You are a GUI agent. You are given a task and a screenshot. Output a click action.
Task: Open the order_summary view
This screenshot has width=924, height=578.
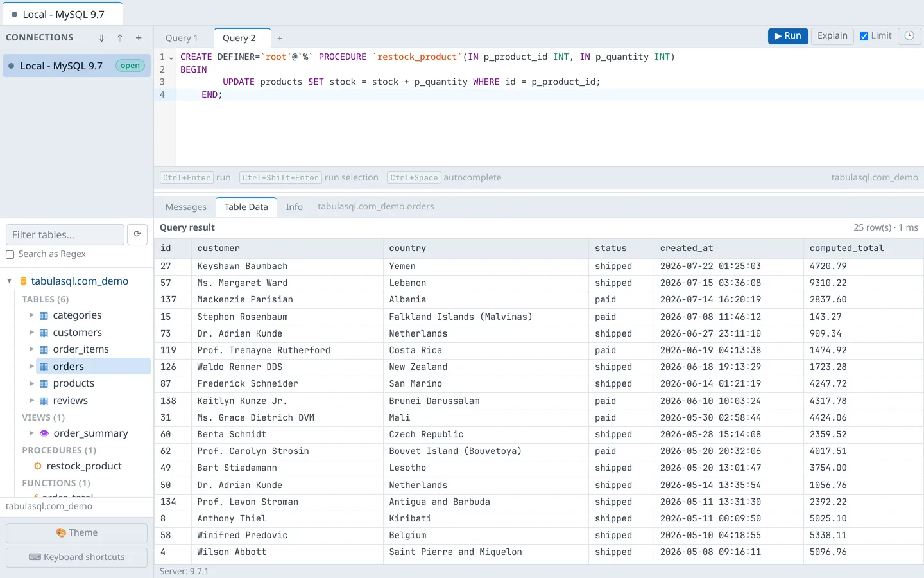point(90,433)
